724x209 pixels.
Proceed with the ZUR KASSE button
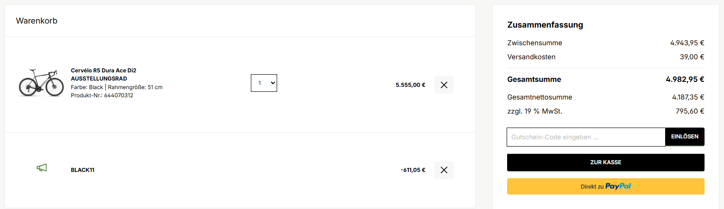click(x=605, y=162)
